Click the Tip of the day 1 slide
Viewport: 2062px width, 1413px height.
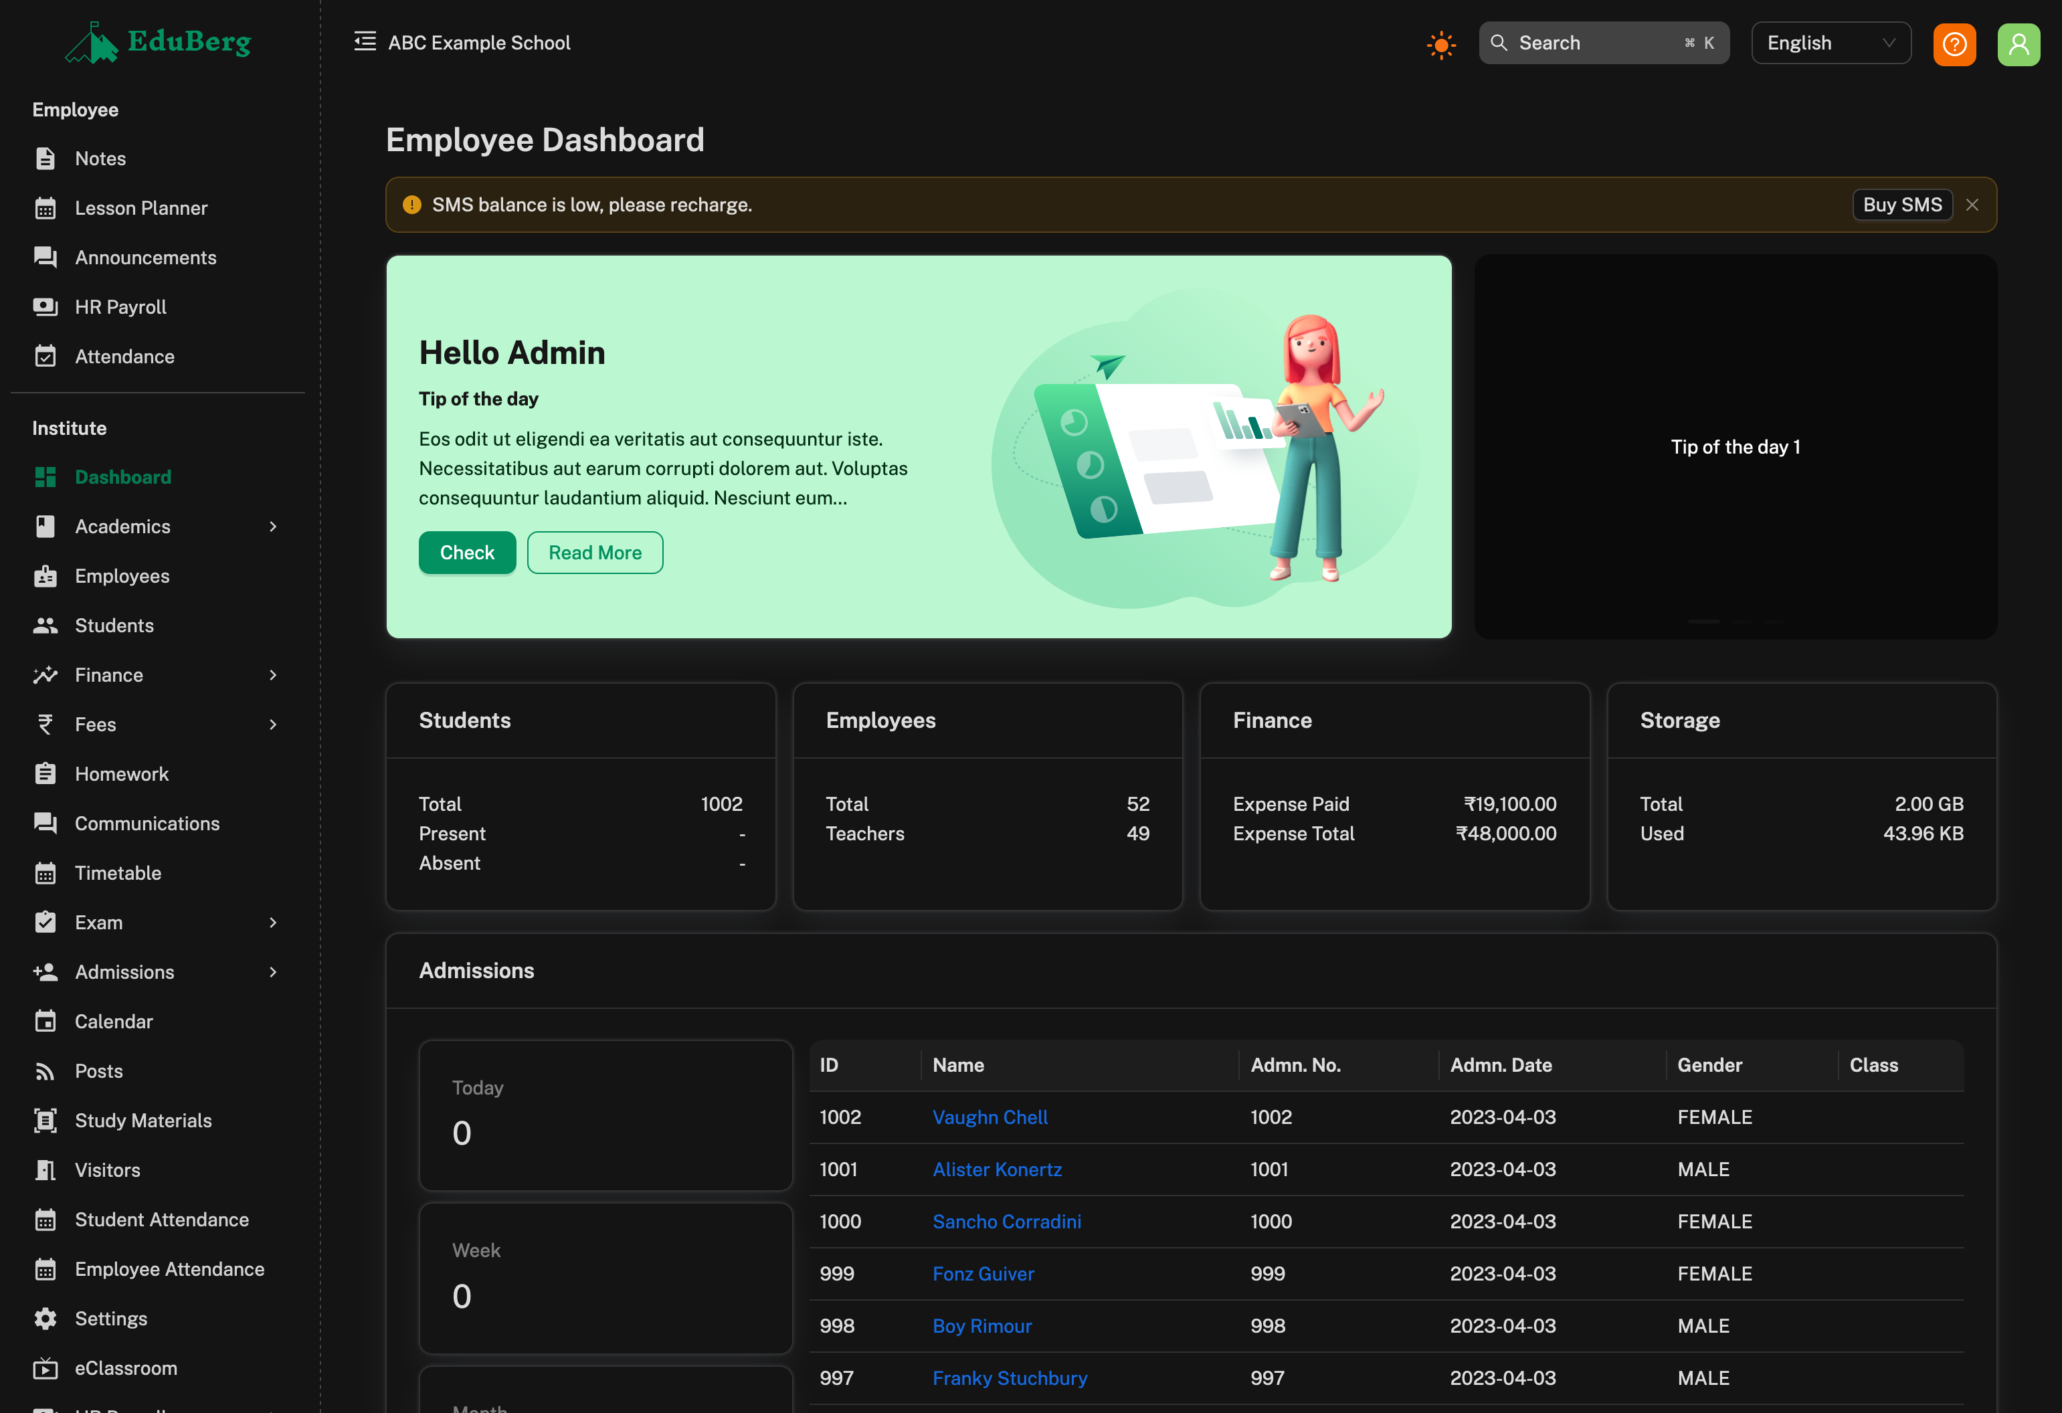(1736, 447)
